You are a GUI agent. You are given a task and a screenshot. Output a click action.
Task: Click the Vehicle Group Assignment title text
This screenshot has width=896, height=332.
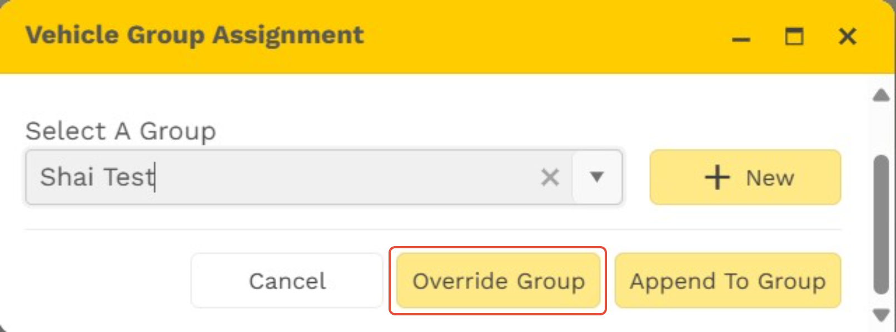click(x=195, y=35)
